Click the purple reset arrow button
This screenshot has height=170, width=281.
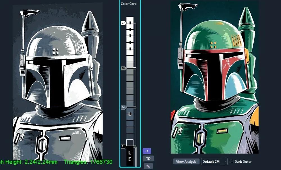click(147, 151)
